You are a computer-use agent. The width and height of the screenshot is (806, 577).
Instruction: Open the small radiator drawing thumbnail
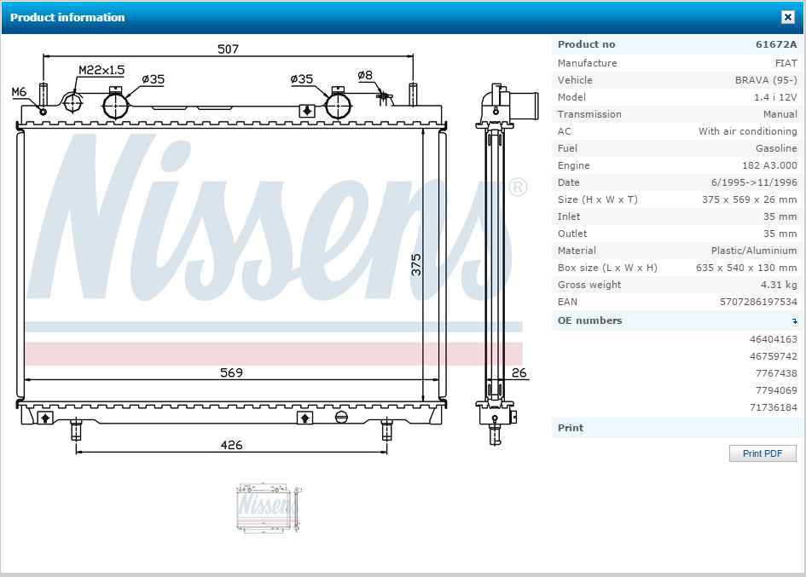coord(269,507)
